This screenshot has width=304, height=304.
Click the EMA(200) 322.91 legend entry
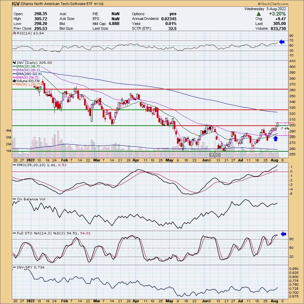[27, 74]
